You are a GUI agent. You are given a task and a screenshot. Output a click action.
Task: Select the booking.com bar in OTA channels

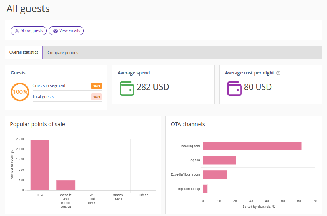point(252,146)
